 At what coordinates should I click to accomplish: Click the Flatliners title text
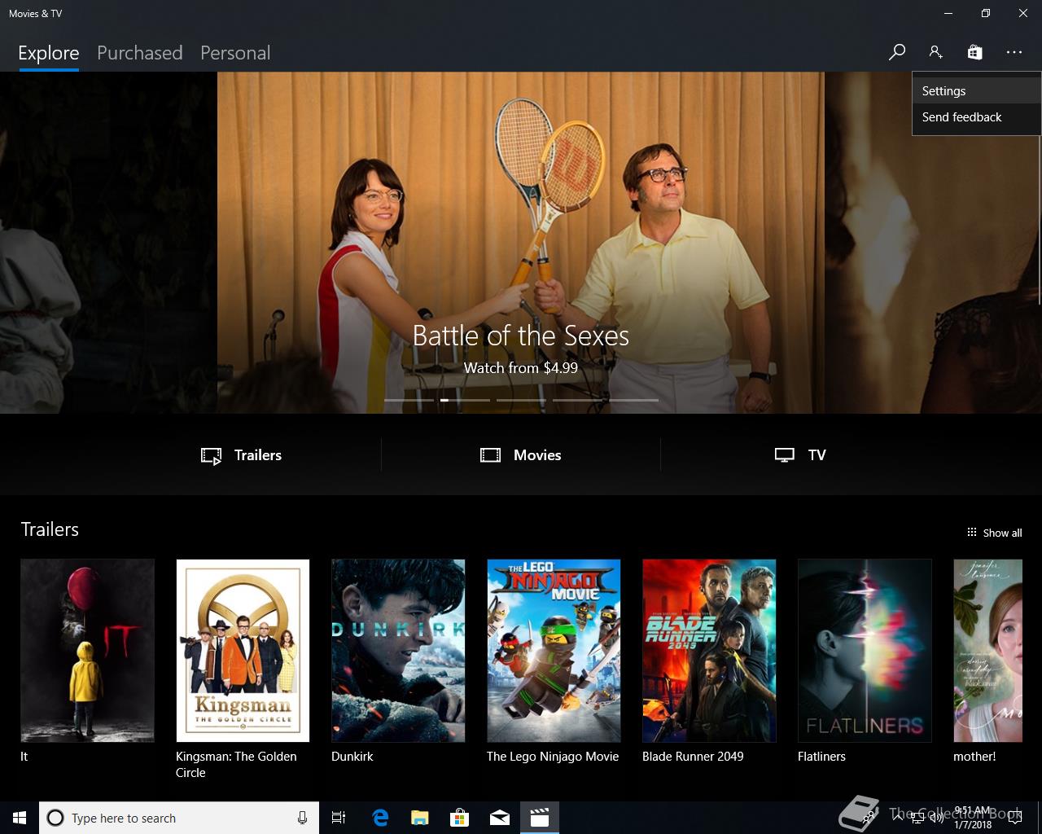821,757
